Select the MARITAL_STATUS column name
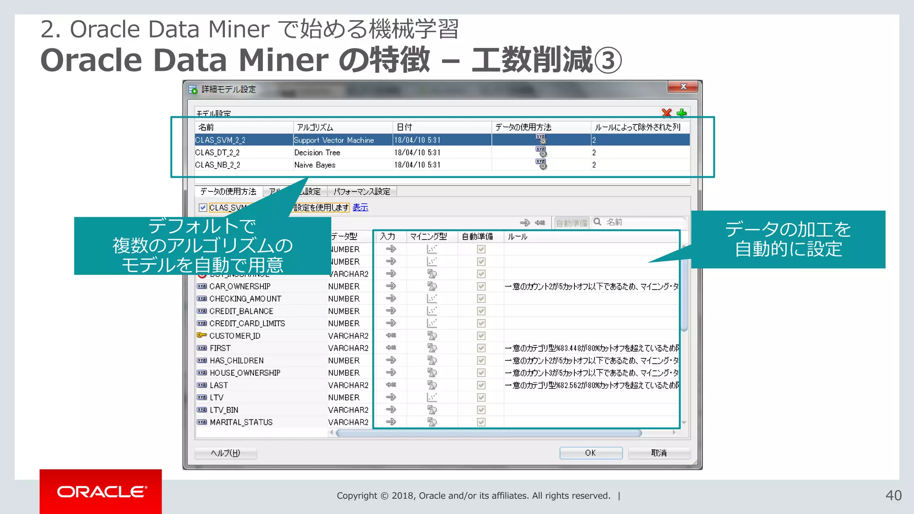 (241, 422)
